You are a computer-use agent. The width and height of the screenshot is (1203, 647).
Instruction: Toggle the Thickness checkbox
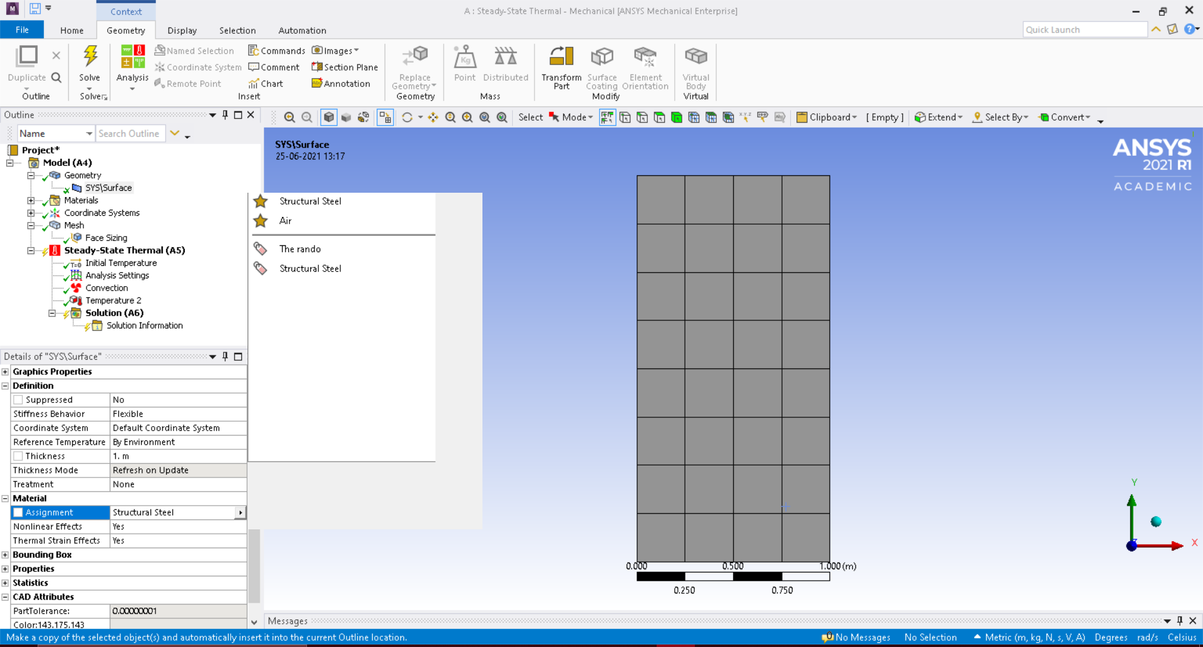[x=18, y=456]
